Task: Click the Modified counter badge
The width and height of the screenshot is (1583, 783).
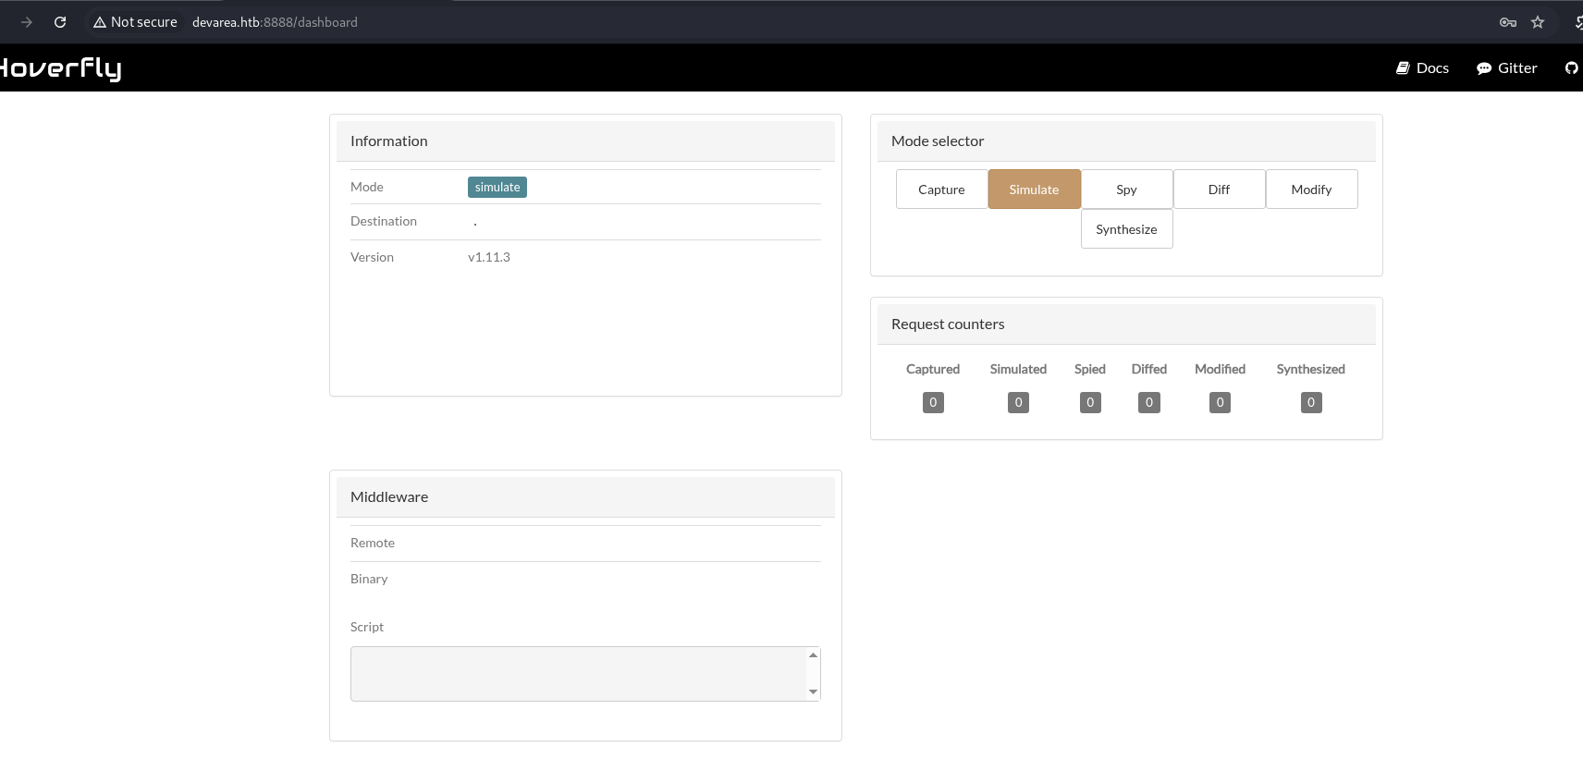Action: 1220,402
